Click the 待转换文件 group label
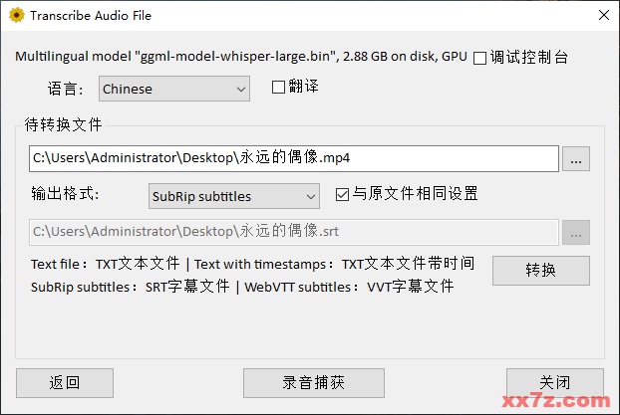This screenshot has height=415, width=620. [x=64, y=125]
